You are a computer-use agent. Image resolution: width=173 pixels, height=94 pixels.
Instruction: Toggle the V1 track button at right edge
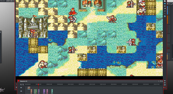(165, 81)
